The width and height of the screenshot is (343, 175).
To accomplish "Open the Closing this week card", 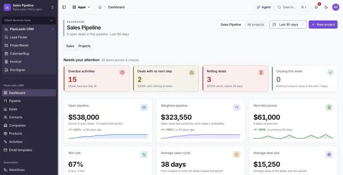I will [x=305, y=79].
